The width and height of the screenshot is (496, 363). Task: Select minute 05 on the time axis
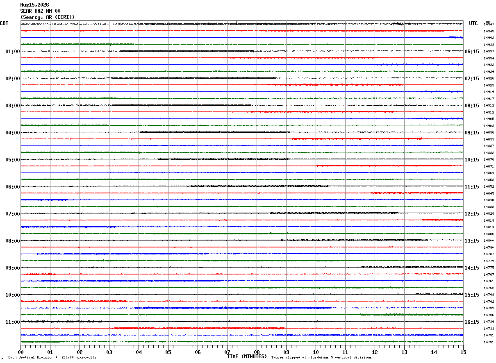tap(168, 352)
